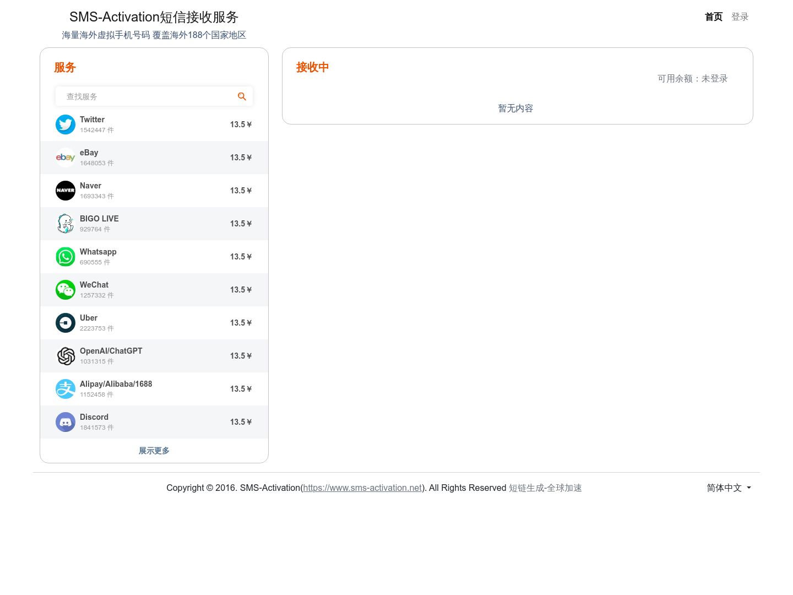793x595 pixels.
Task: Select the Whatsapp service name
Action: [x=98, y=252]
